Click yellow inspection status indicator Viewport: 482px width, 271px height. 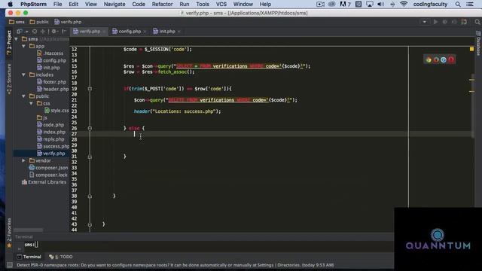click(x=471, y=49)
